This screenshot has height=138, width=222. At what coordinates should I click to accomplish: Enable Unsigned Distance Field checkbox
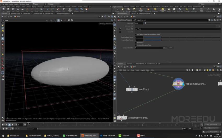click(136, 45)
